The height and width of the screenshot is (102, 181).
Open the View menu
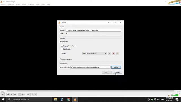pos(43,5)
